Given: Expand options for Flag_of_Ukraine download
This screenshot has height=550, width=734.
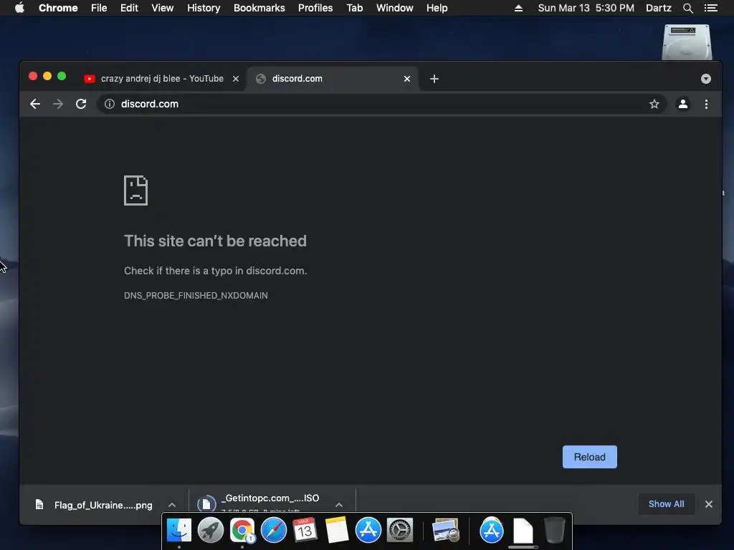Looking at the screenshot, I should [172, 505].
